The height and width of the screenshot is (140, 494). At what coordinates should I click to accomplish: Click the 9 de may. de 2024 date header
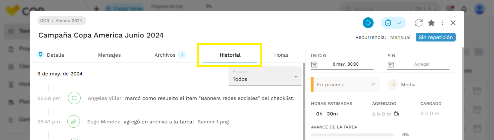click(60, 74)
